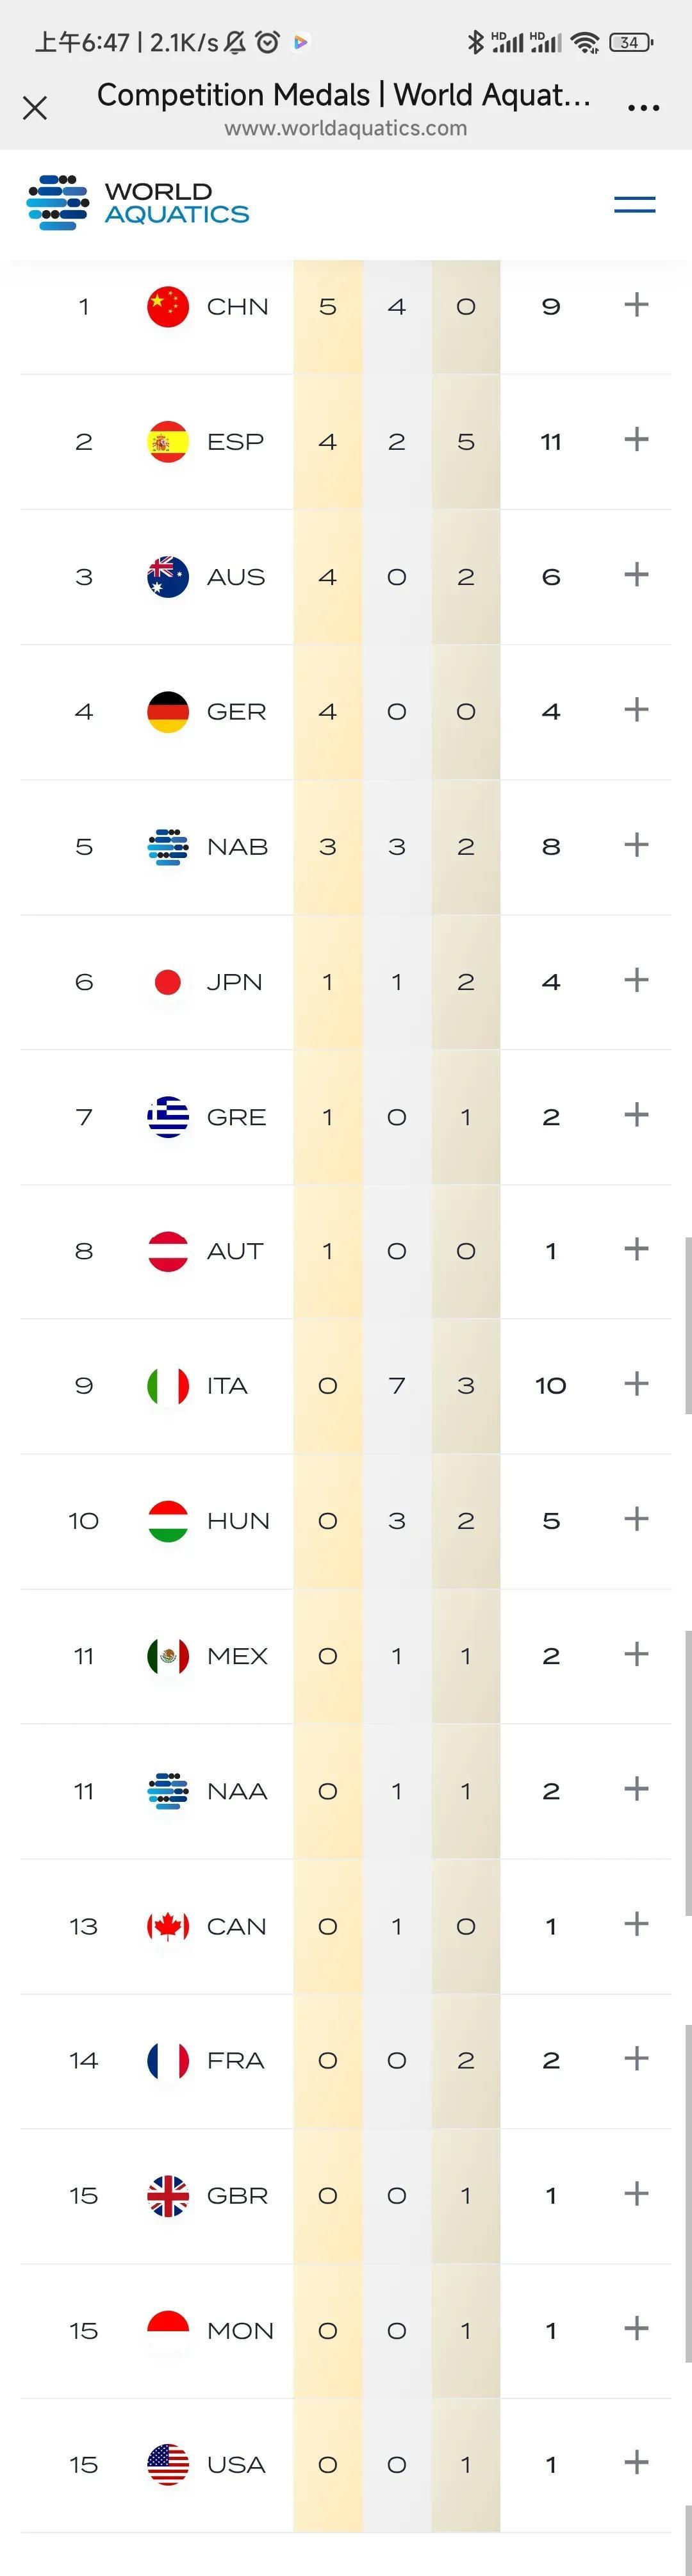This screenshot has height=2576, width=692.
Task: Click the World Aquatics logo
Action: [x=138, y=203]
